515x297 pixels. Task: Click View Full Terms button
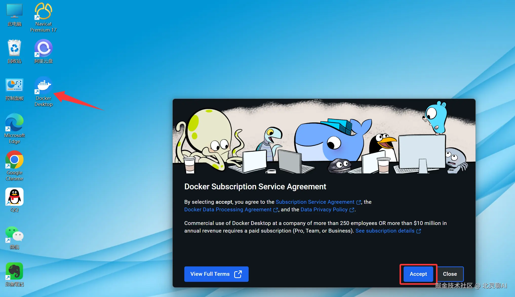click(x=216, y=274)
